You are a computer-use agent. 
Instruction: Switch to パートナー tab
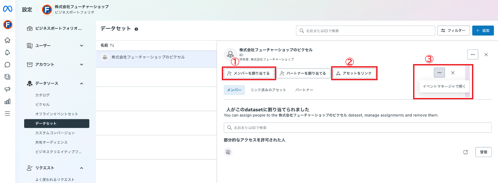pos(304,90)
